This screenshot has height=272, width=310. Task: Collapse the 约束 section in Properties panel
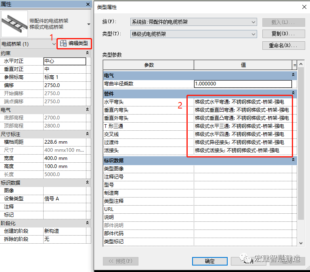87,53
